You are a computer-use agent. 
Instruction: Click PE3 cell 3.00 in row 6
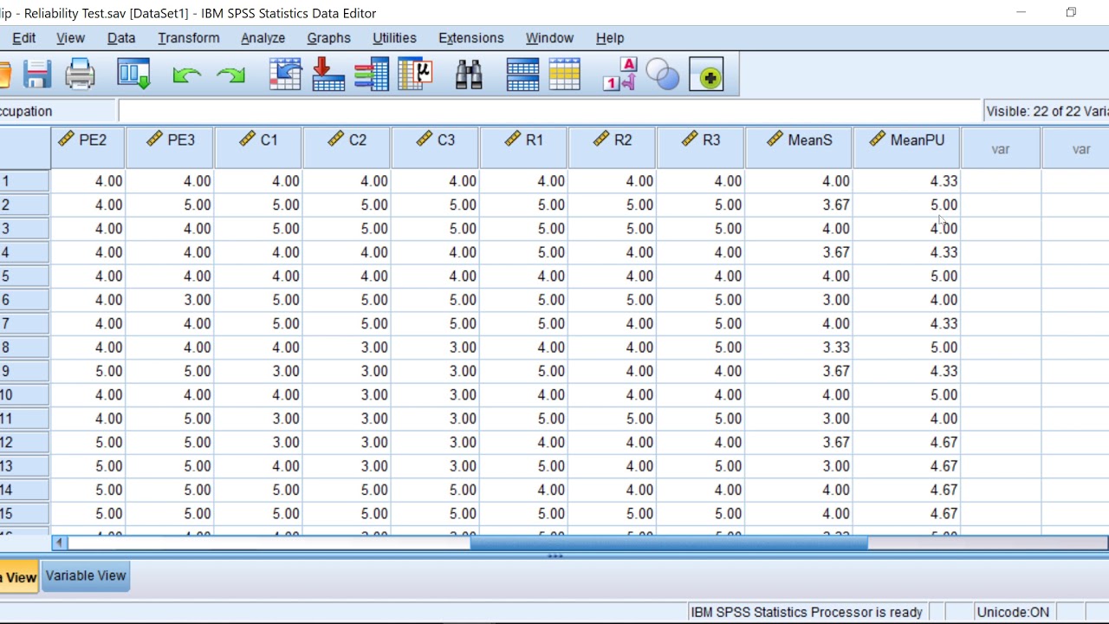click(170, 300)
